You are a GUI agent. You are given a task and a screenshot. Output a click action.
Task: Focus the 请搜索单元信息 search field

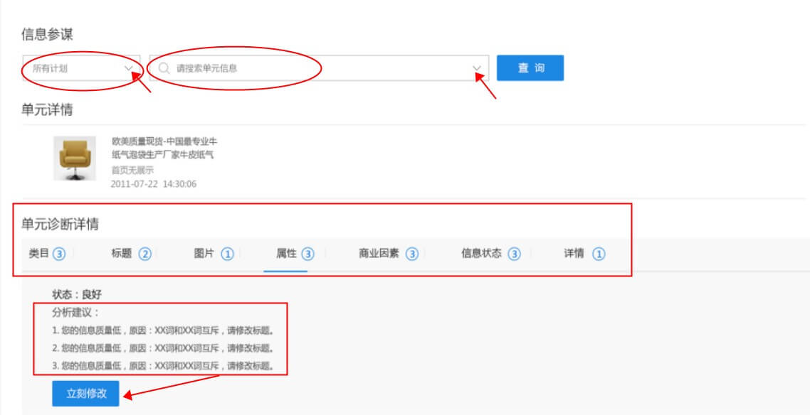[313, 68]
